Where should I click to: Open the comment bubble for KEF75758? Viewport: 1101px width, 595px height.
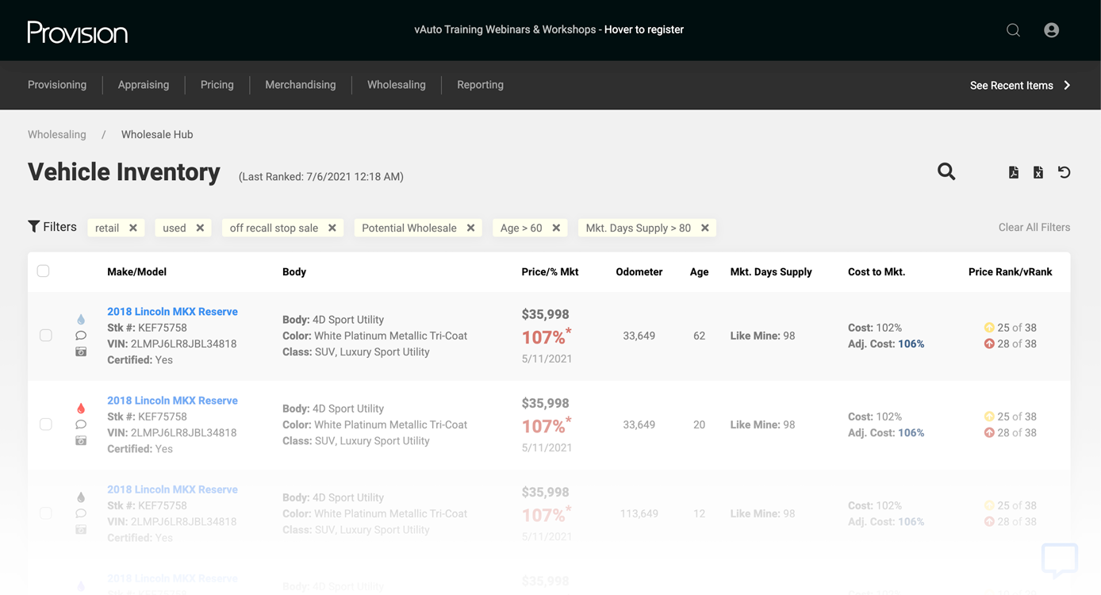tap(80, 336)
